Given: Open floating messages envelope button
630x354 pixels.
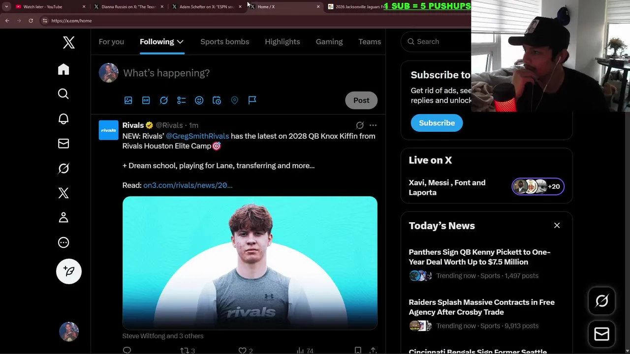Looking at the screenshot, I should (602, 334).
